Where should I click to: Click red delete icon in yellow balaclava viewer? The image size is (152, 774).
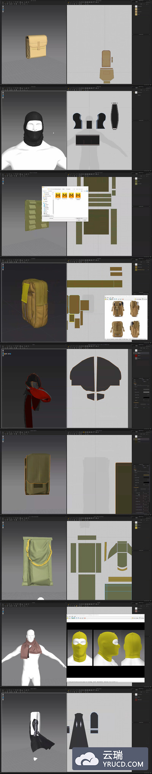(x=85, y=618)
